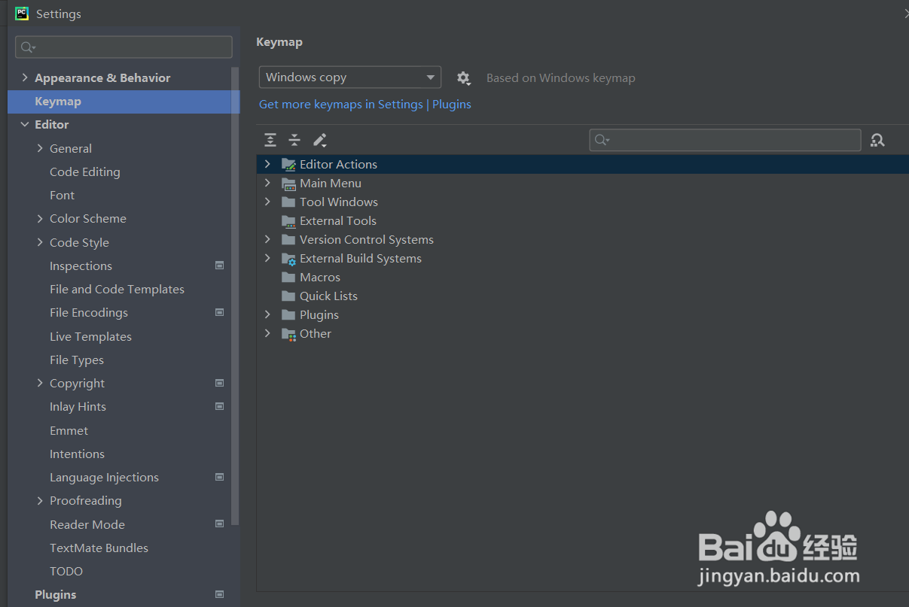Click the Editor Actions folder icon
The image size is (909, 607).
288,165
